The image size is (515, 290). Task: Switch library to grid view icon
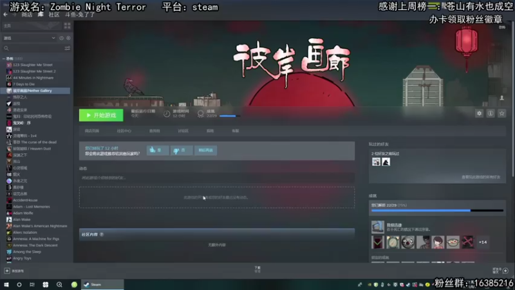68,26
